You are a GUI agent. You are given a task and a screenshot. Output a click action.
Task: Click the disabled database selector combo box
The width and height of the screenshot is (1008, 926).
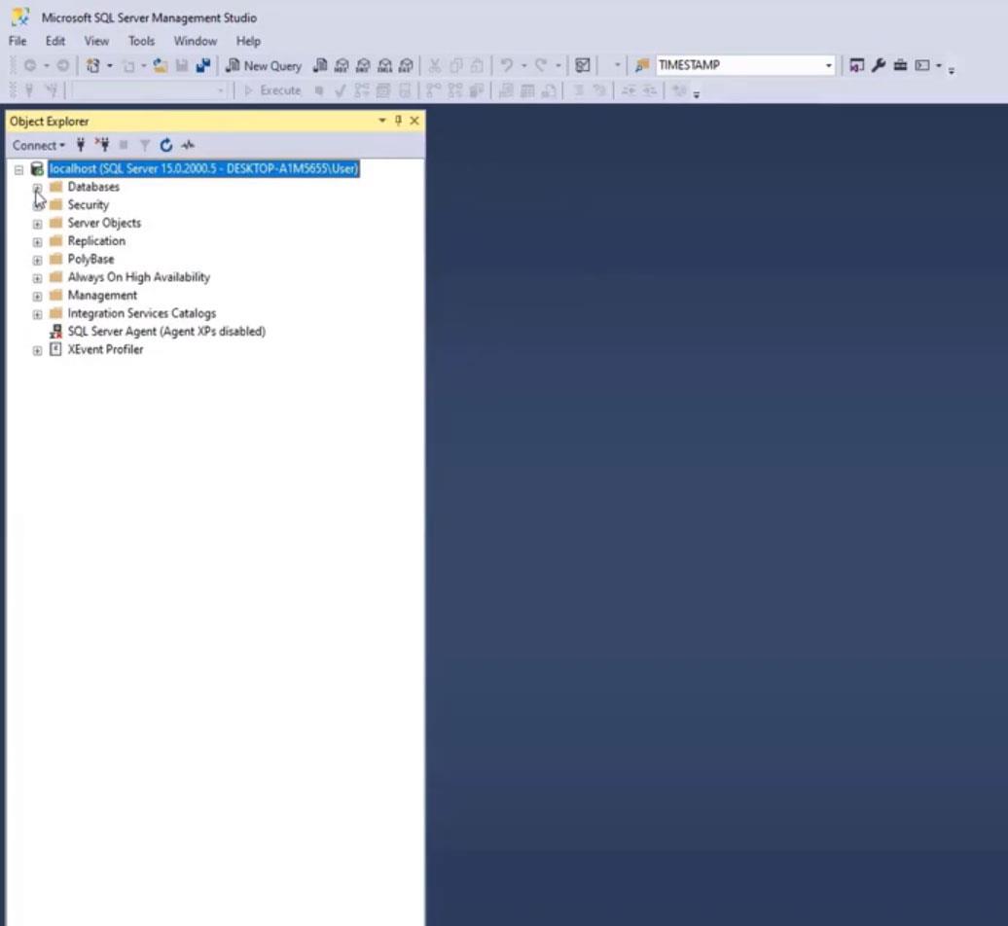[x=149, y=90]
